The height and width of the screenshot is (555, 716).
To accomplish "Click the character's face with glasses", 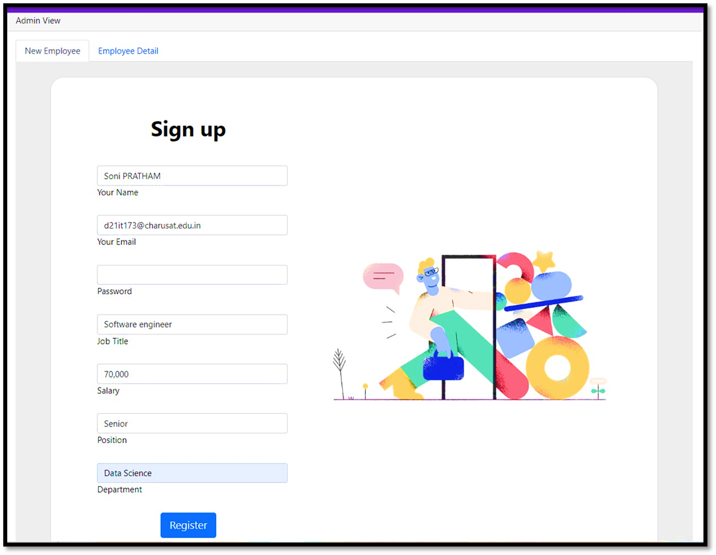I will point(429,277).
